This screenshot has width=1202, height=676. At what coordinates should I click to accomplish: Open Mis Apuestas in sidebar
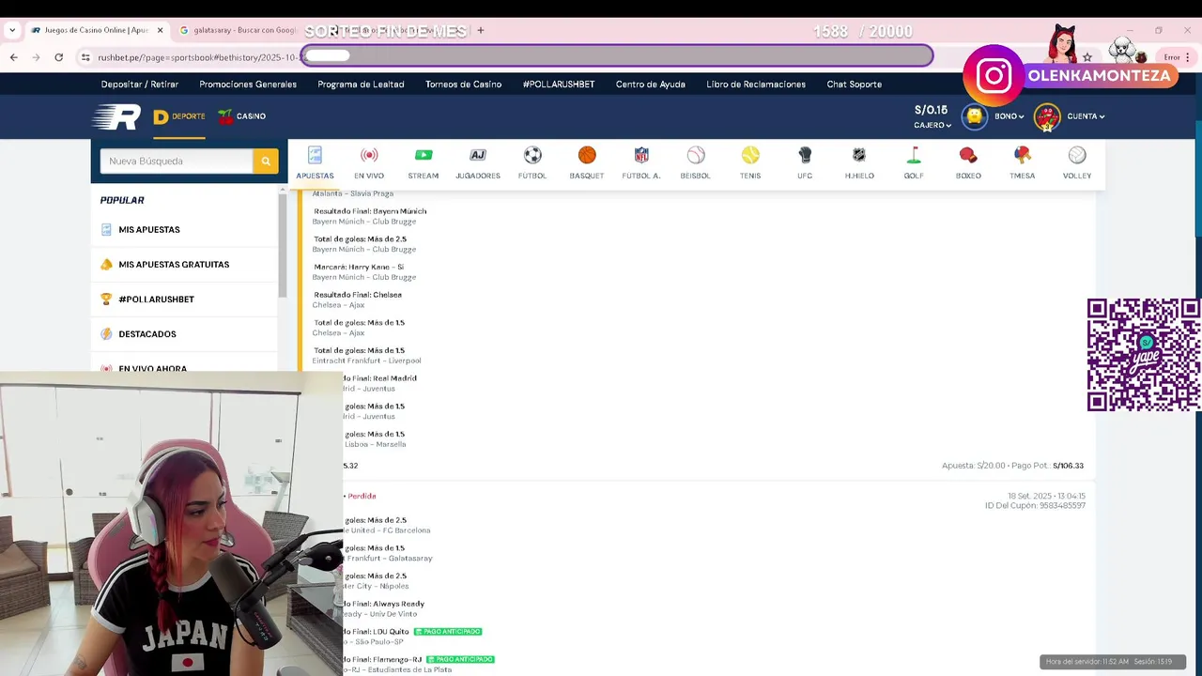click(x=184, y=229)
